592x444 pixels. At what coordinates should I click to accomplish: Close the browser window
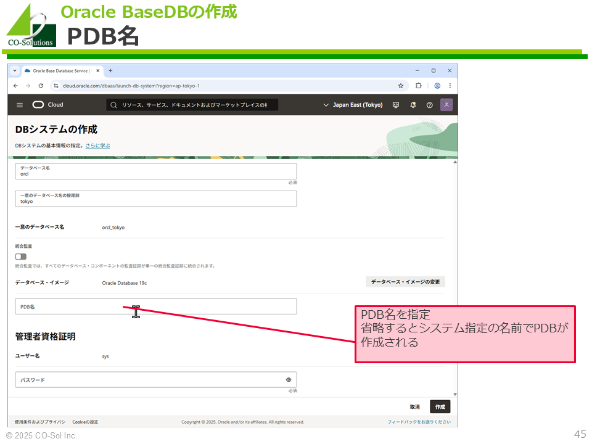tap(450, 70)
